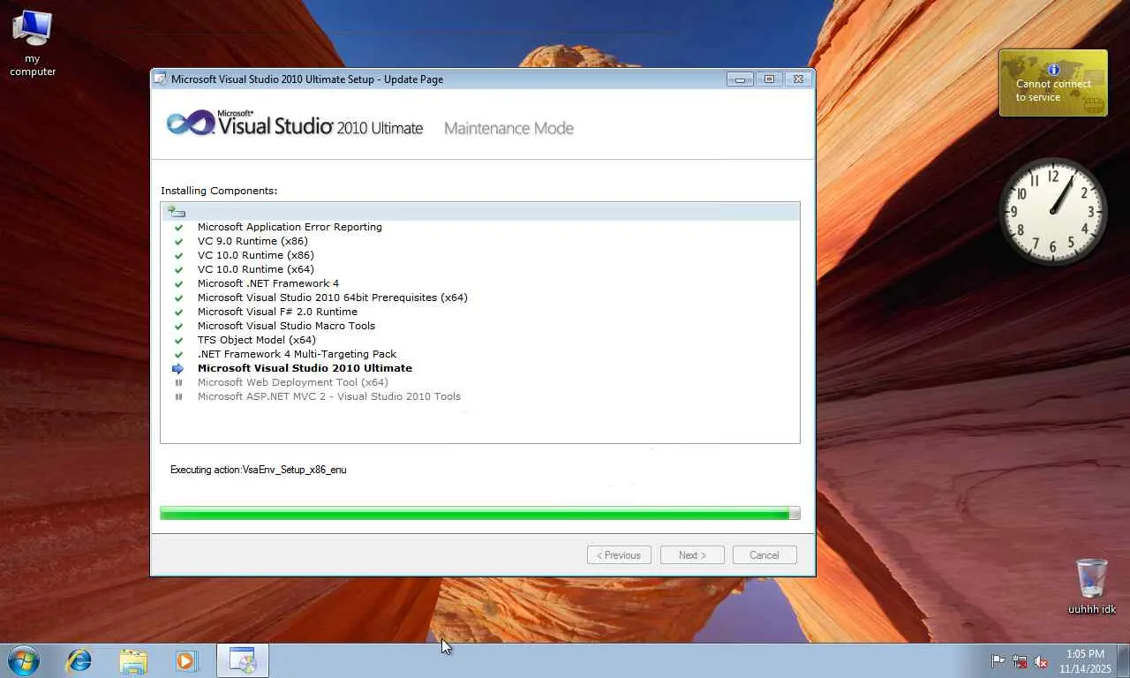Open the taskbar date and time
The height and width of the screenshot is (678, 1130).
point(1085,661)
